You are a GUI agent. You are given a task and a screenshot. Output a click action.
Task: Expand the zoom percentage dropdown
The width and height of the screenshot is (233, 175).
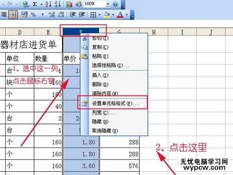pos(108,4)
